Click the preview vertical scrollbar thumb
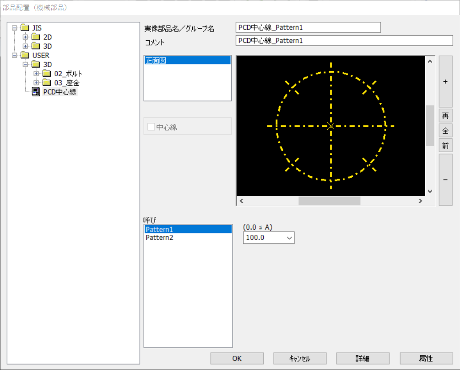This screenshot has width=460, height=370. coord(430,125)
